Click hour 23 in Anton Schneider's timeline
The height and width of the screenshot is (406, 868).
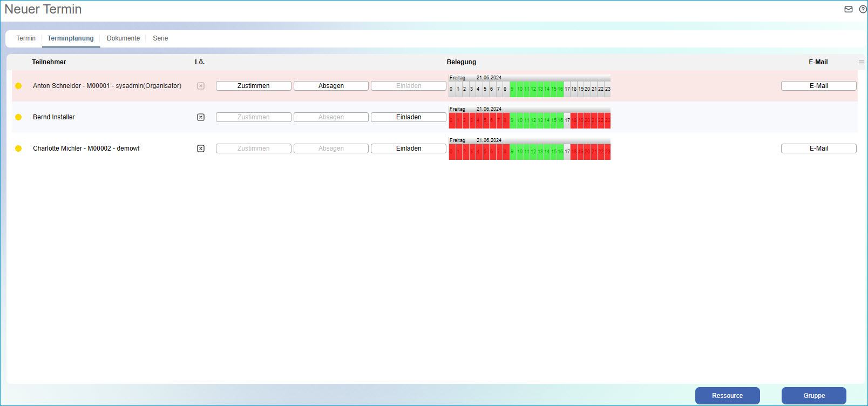tap(608, 89)
